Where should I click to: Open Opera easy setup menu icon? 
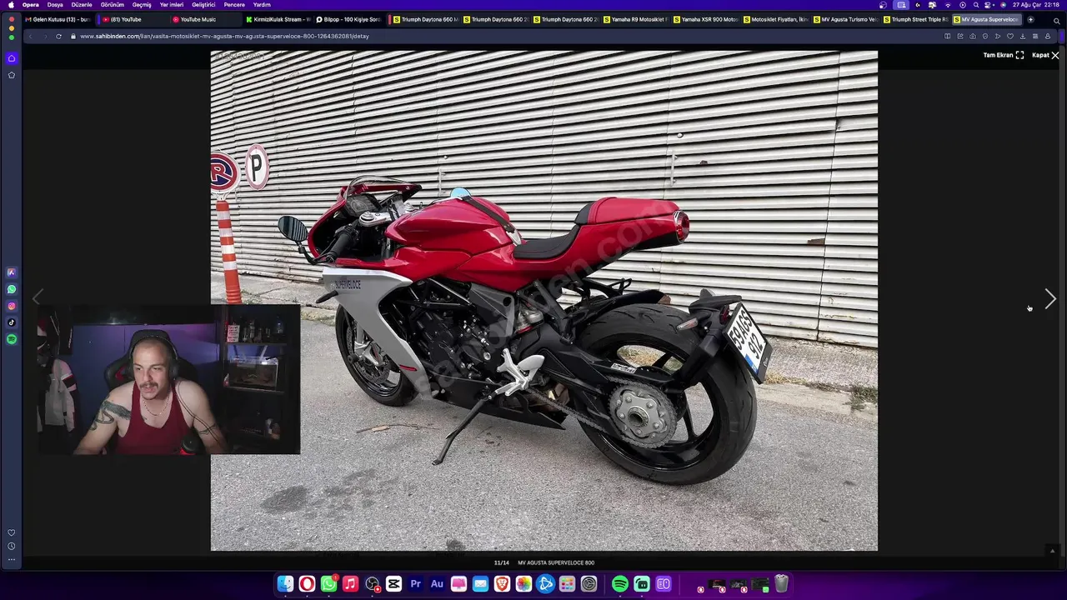(1035, 36)
